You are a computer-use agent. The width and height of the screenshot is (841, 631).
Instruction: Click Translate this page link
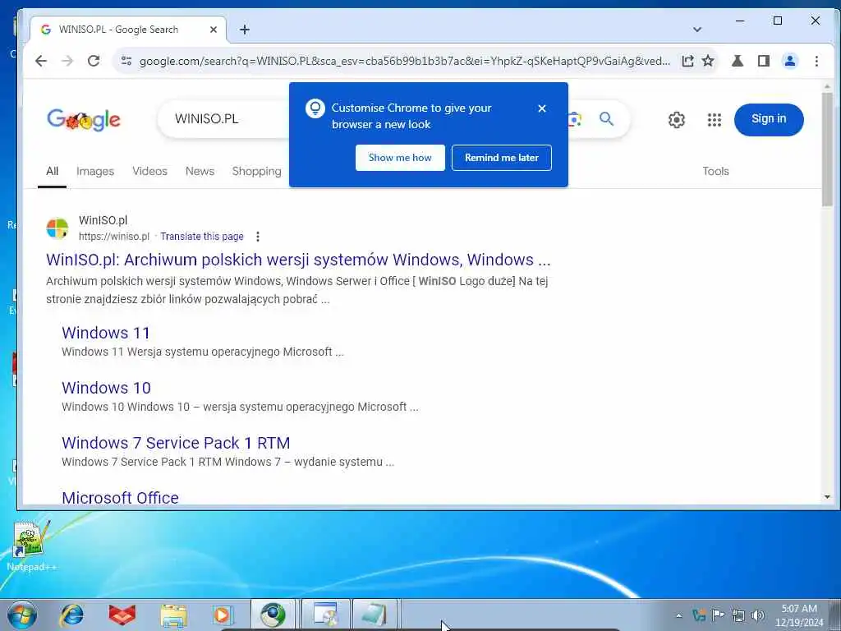(x=202, y=237)
